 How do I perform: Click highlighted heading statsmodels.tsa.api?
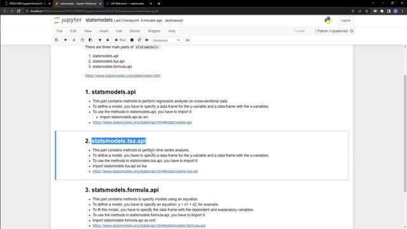click(x=119, y=141)
